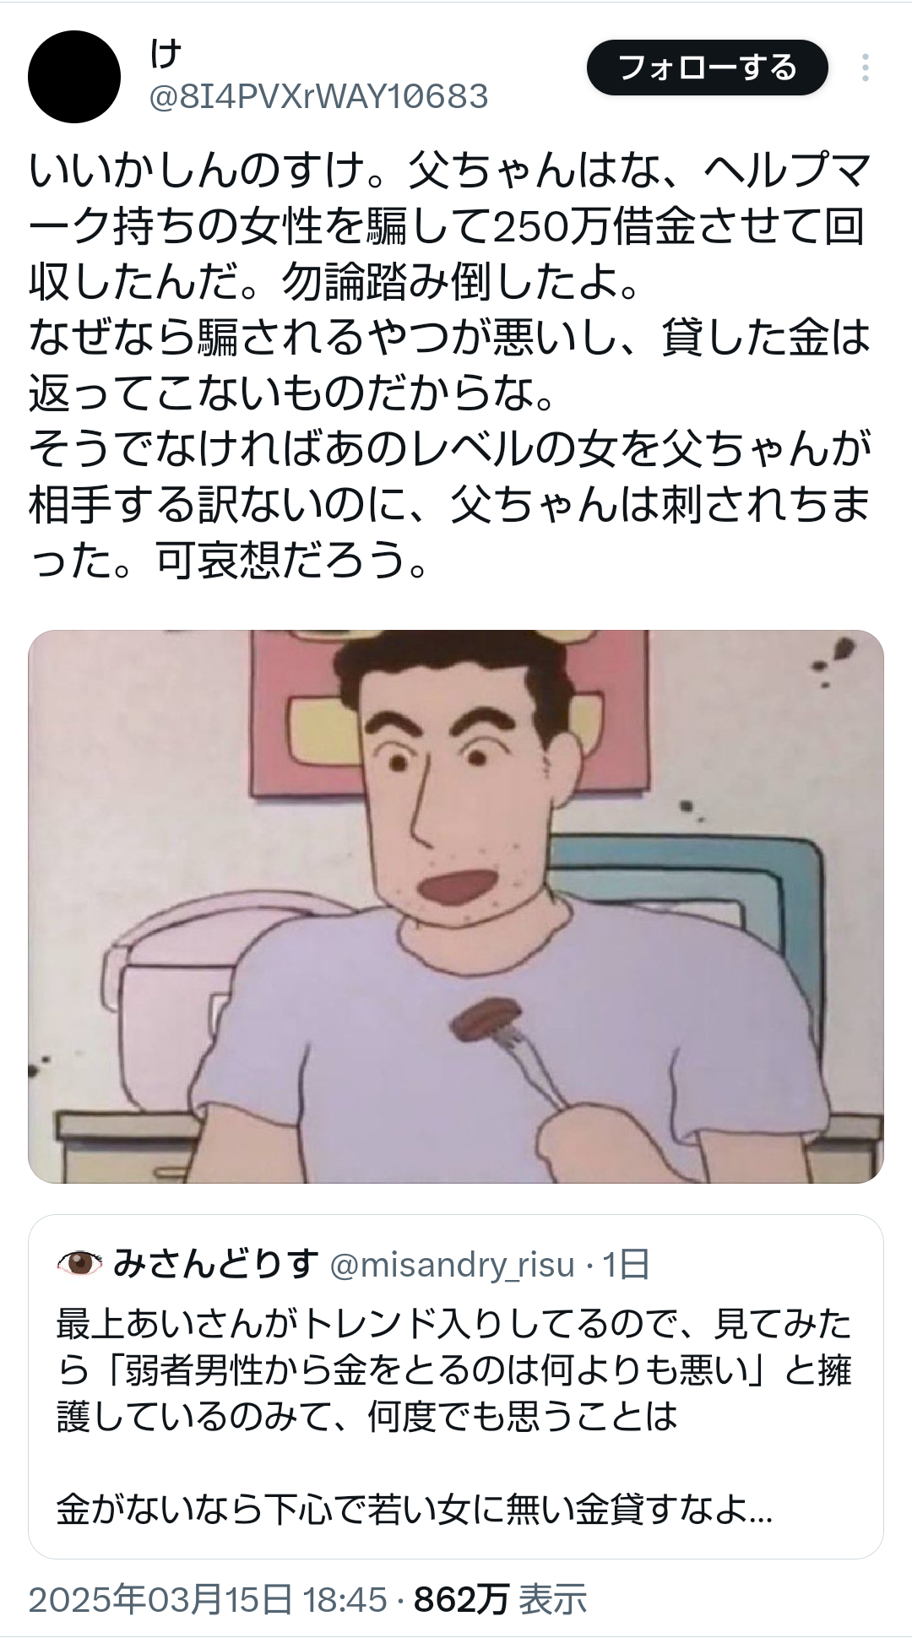Open quoted author name みさんどりす
The image size is (912, 1638).
coord(215,1263)
